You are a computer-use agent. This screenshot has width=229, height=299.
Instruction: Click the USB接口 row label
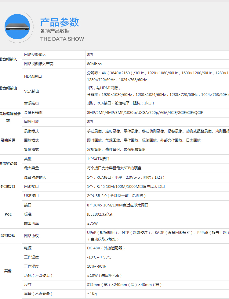(x=31, y=196)
